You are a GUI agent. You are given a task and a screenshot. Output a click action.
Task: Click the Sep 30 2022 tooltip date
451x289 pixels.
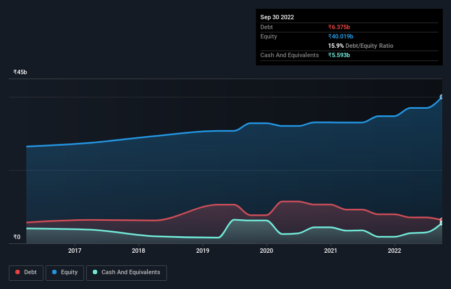click(277, 17)
